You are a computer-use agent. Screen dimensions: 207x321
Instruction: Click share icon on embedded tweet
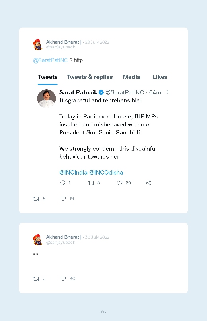(148, 183)
